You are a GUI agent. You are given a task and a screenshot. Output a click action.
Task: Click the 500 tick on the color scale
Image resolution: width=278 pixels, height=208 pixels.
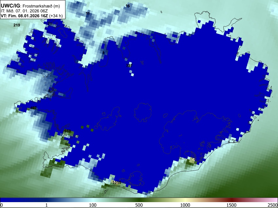(x=139, y=205)
